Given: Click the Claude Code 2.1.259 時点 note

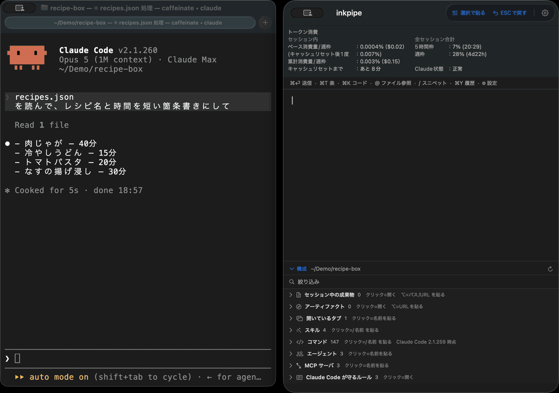Looking at the screenshot, I should 426,342.
